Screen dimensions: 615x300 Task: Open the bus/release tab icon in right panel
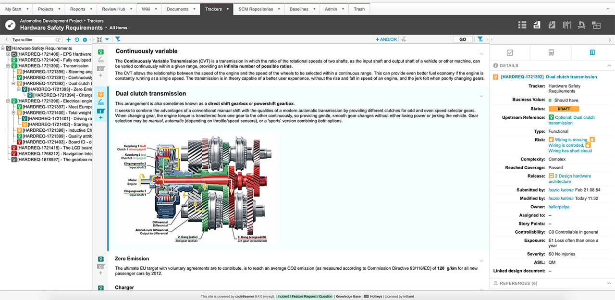click(x=551, y=52)
